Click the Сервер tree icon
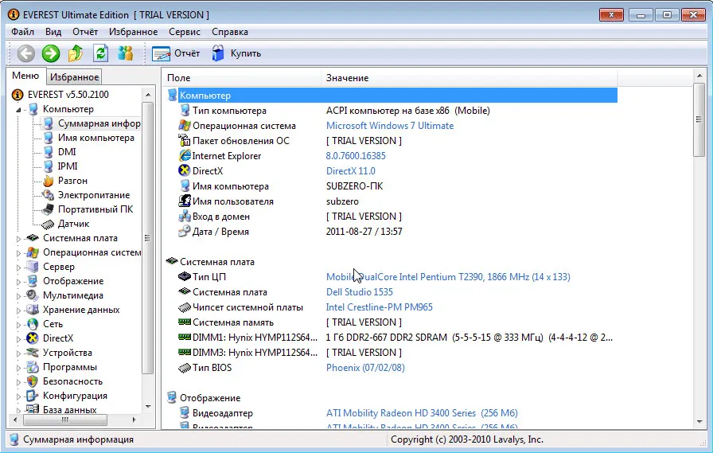The width and height of the screenshot is (713, 453). tap(33, 267)
